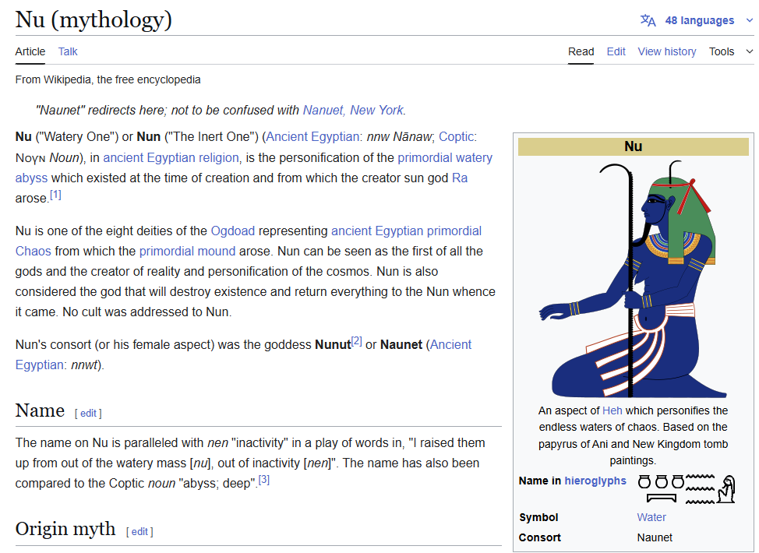Follow the ancient Egyptian religion link
Screen dimensions: 759x553
(x=171, y=158)
